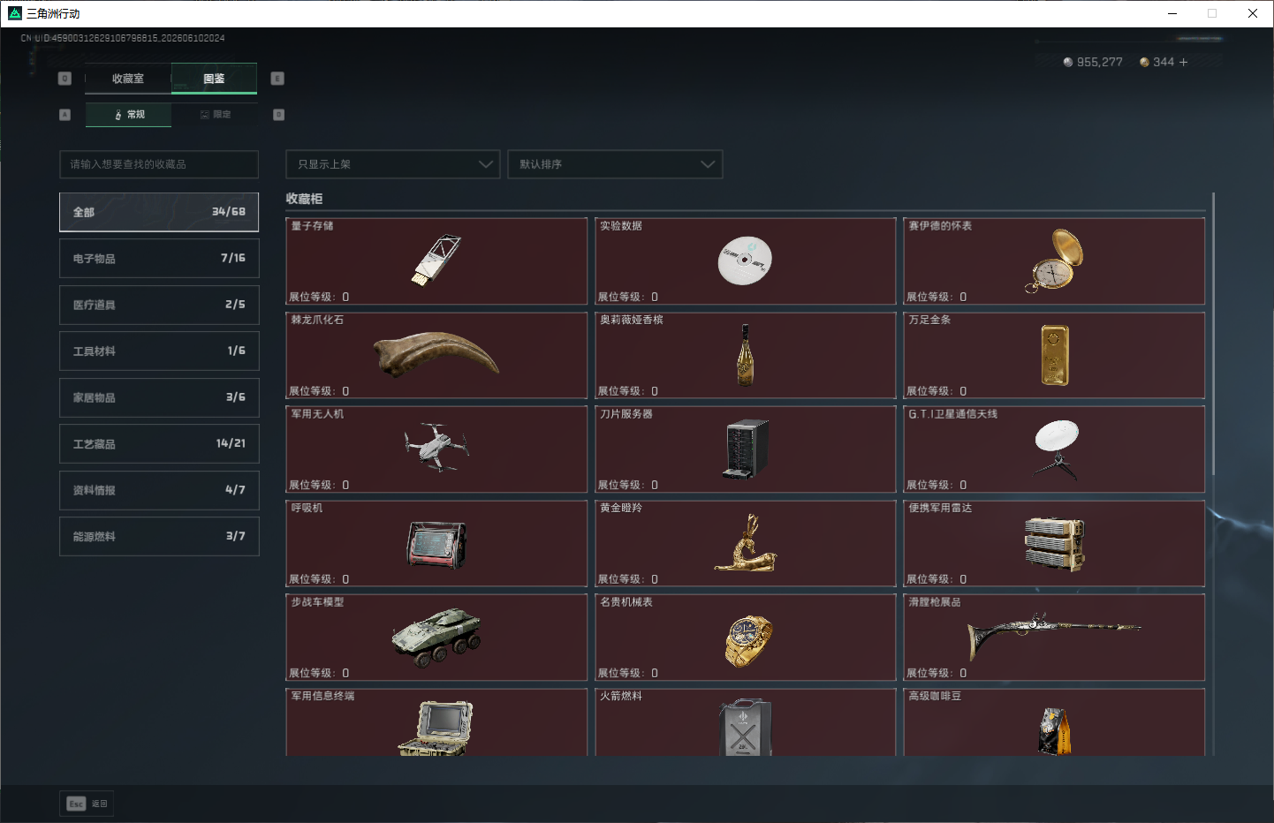Choose the 刀片服务器 server icon
This screenshot has width=1274, height=823.
coord(746,449)
